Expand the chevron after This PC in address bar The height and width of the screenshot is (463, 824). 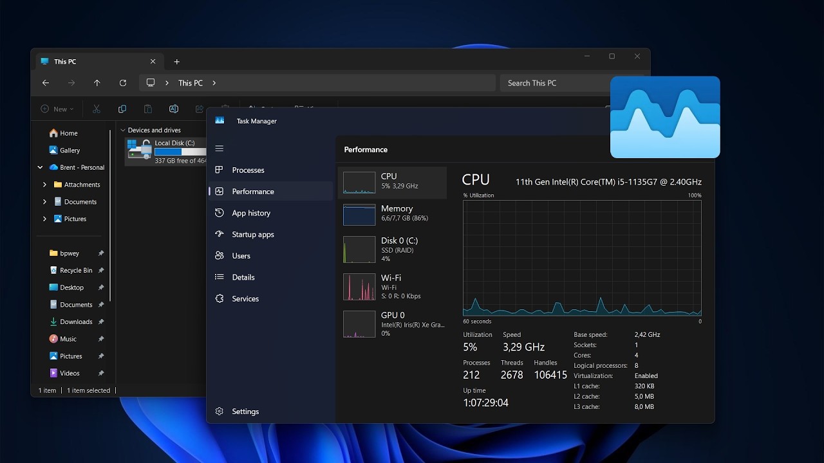(214, 83)
